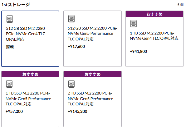Click SSD icon on 512 GB Gen4 card
186x129 pixels.
[10, 19]
